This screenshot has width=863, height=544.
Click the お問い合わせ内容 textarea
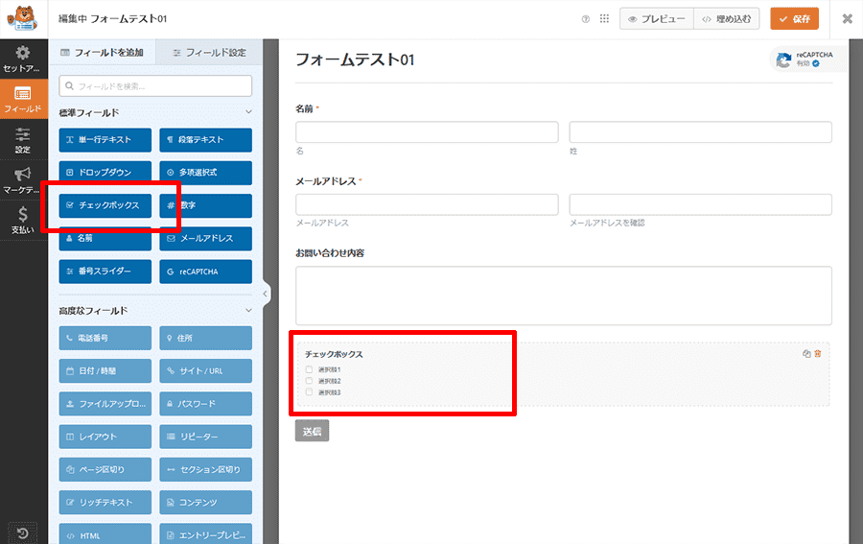pos(564,296)
